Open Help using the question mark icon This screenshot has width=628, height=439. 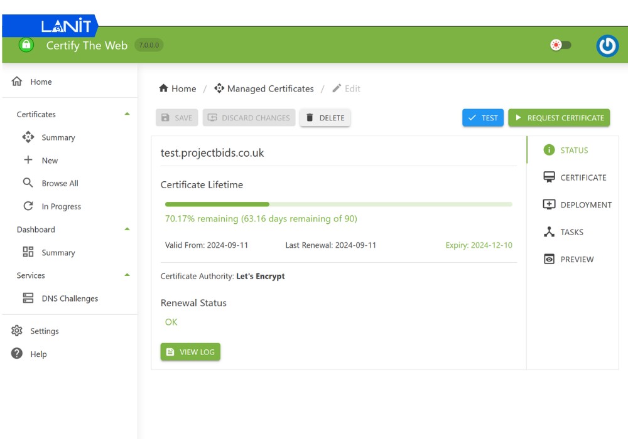17,354
